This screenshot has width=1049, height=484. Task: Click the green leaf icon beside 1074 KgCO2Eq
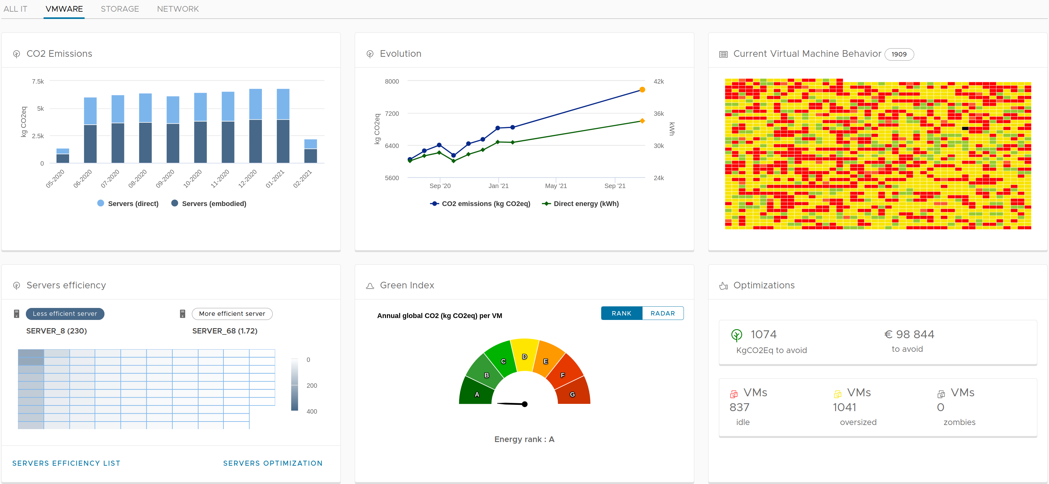pyautogui.click(x=737, y=334)
